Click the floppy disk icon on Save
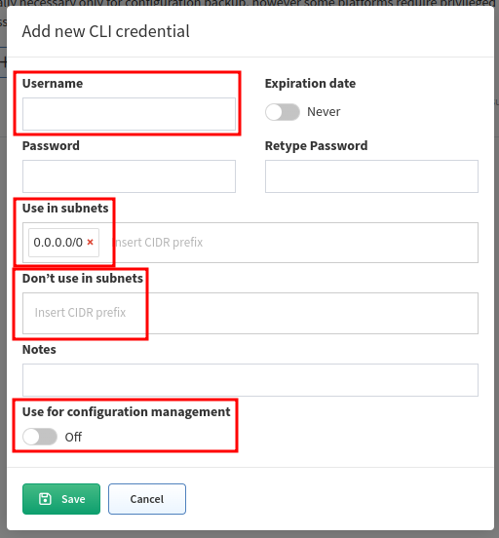This screenshot has width=499, height=538. click(45, 499)
